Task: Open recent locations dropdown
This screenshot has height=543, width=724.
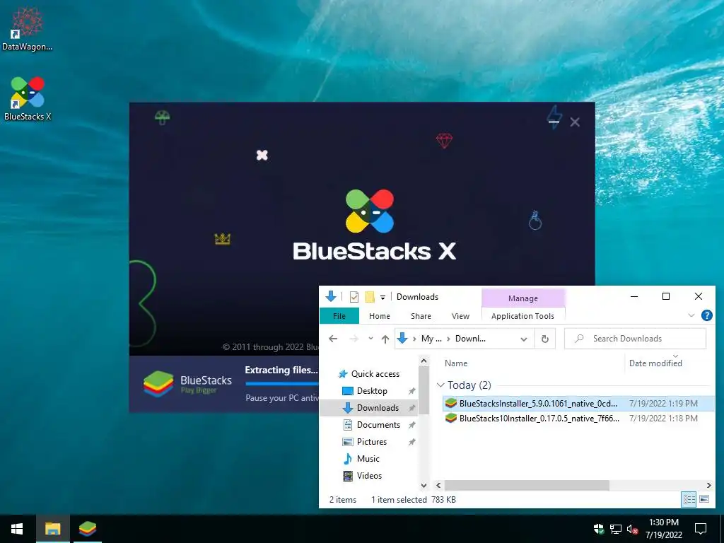Action: tap(370, 339)
